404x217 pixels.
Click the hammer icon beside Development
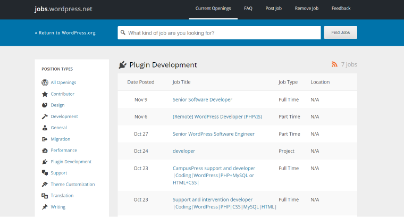pyautogui.click(x=45, y=116)
